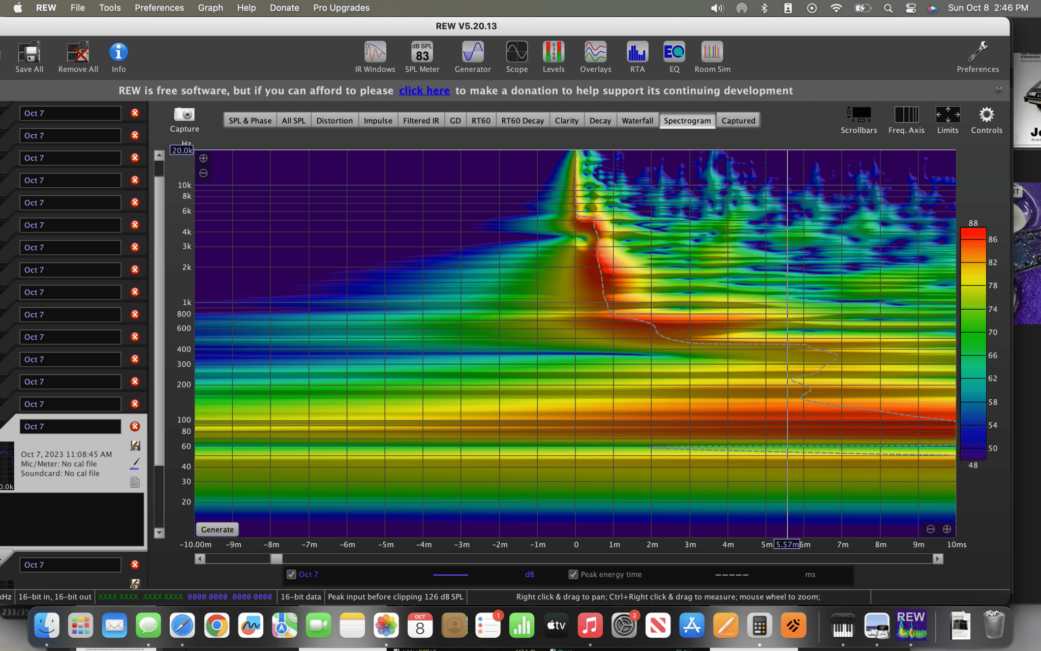1041x651 pixels.
Task: Toggle Oct 7 trace checkbox in legend
Action: tap(291, 574)
